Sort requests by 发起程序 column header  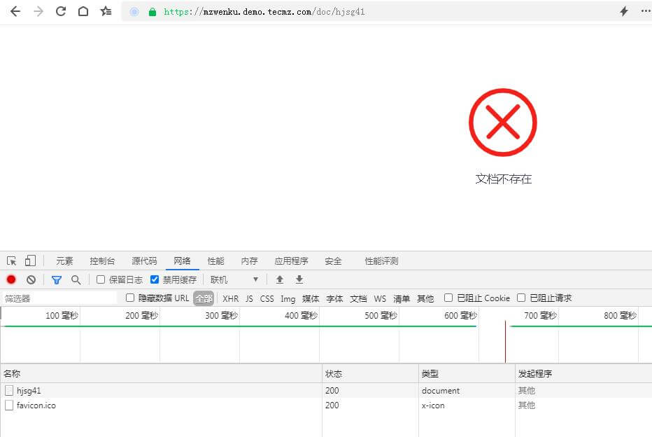[583, 373]
